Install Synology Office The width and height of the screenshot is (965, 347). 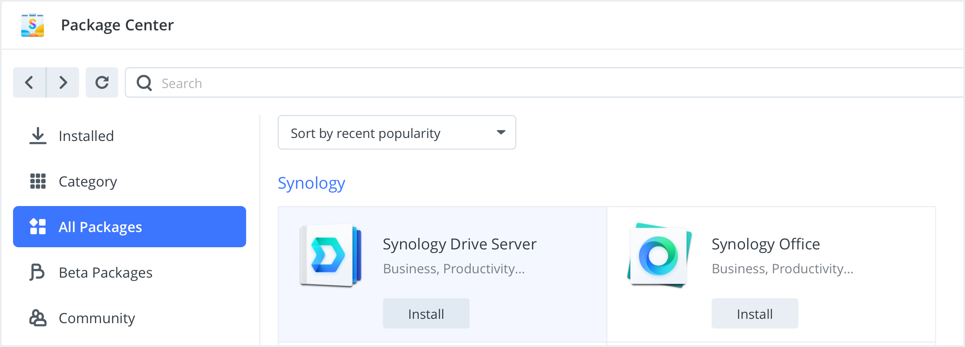[x=755, y=314]
